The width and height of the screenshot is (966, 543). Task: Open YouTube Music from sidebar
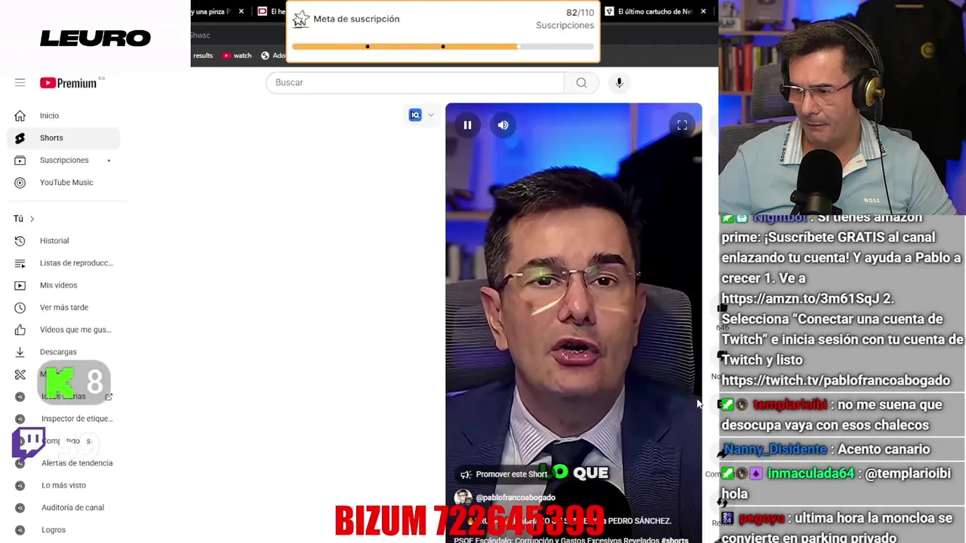(66, 183)
